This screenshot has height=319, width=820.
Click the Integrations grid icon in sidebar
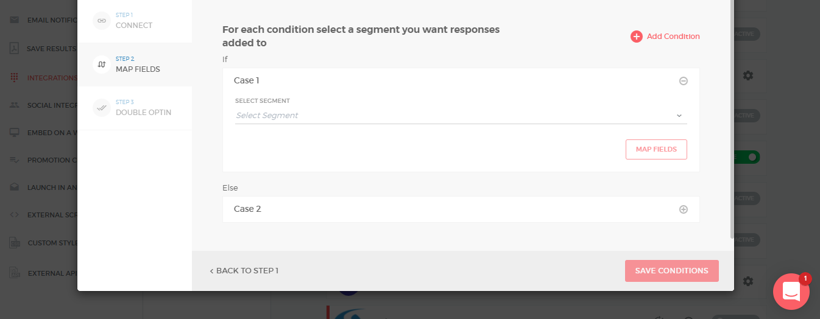pos(14,78)
